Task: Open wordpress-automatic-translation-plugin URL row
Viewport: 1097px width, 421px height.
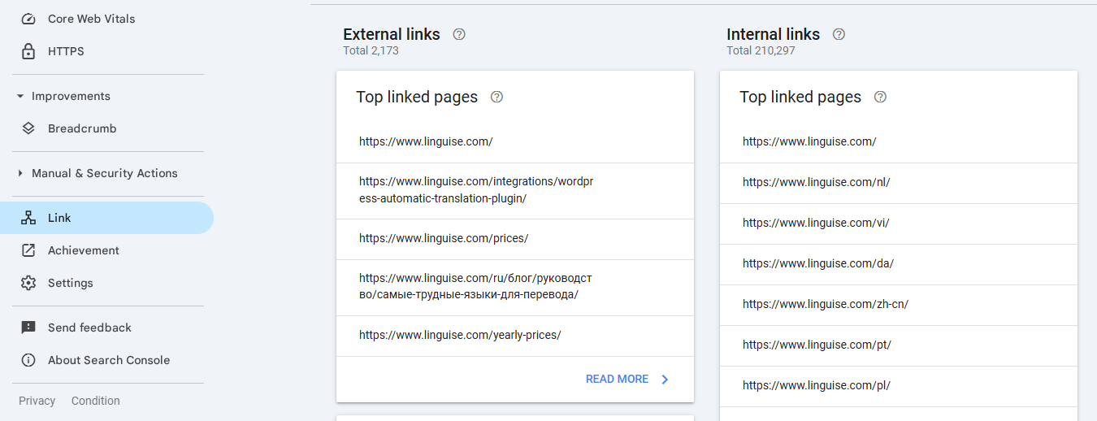Action: click(515, 190)
